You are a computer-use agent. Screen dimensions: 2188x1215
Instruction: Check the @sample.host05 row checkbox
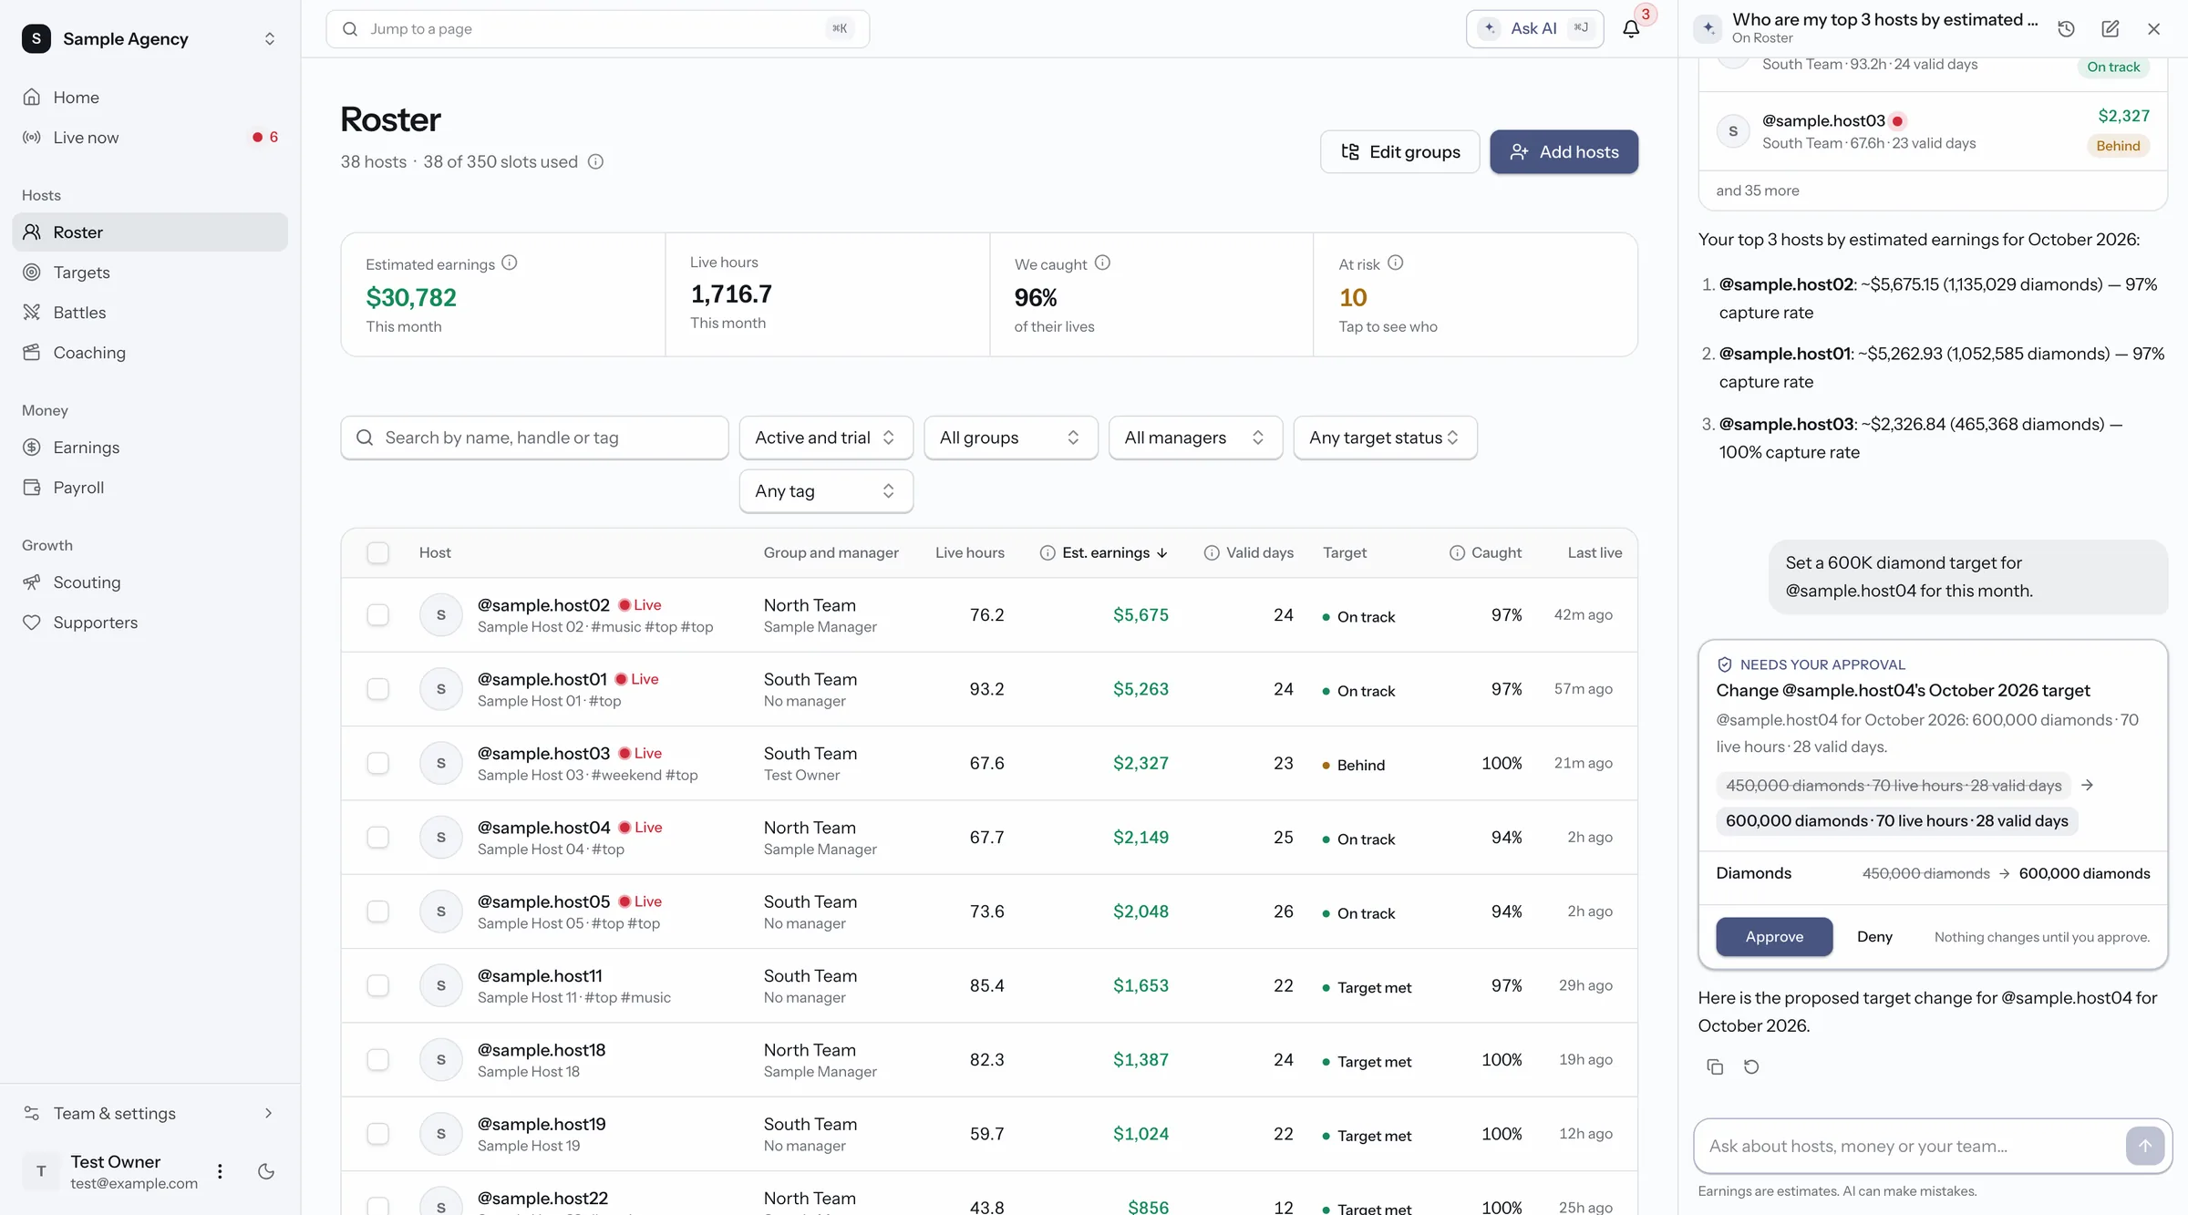pyautogui.click(x=377, y=911)
